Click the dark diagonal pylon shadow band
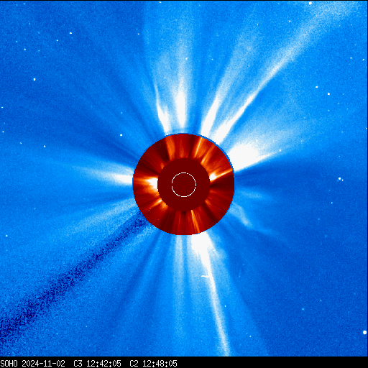Viewport: 368px width, 368px height. click(x=72, y=275)
